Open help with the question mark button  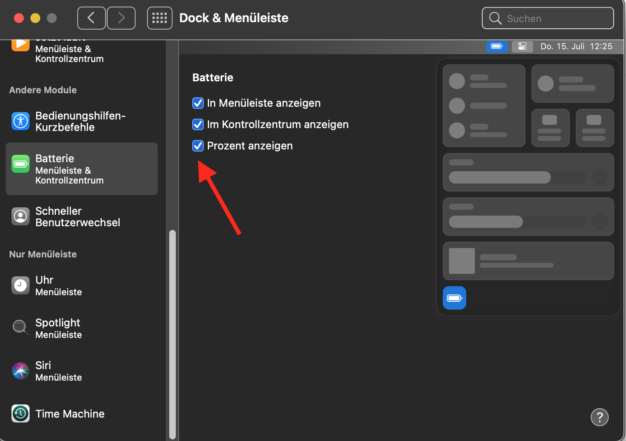[x=599, y=417]
